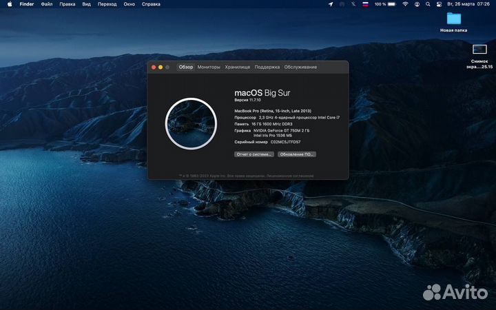496x310 pixels.
Task: Click the Обновление ПО button
Action: click(x=297, y=154)
